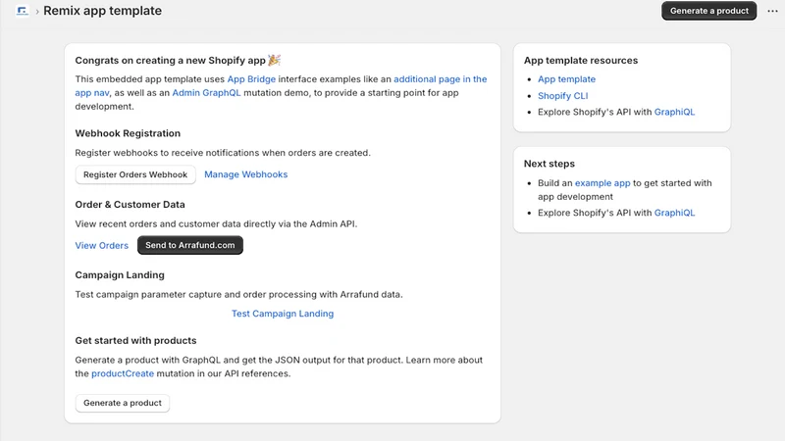Click the breadcrumb chevron beside app logo
This screenshot has width=785, height=441.
pyautogui.click(x=37, y=12)
